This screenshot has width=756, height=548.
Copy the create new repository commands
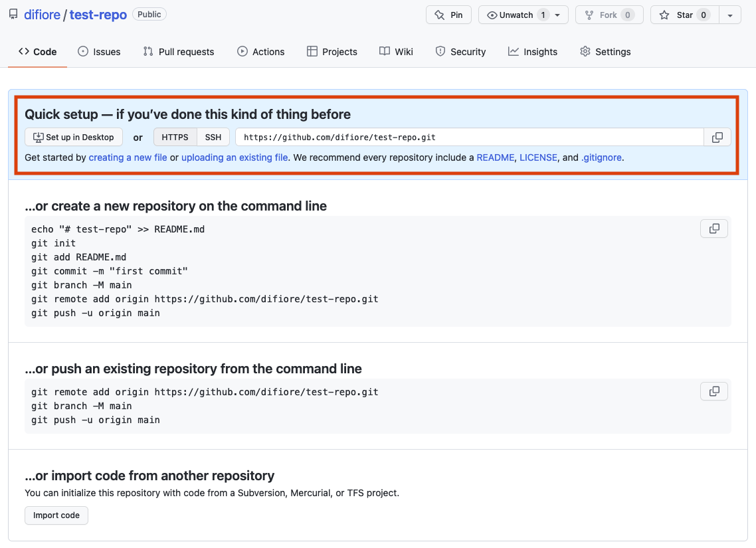pyautogui.click(x=714, y=228)
